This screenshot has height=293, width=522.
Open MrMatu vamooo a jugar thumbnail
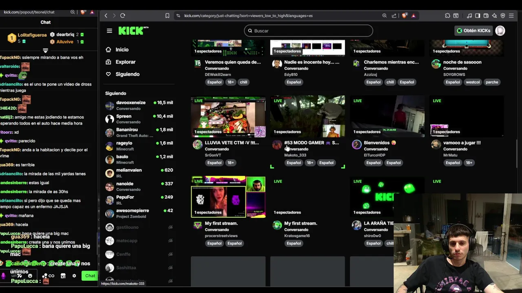pyautogui.click(x=467, y=116)
